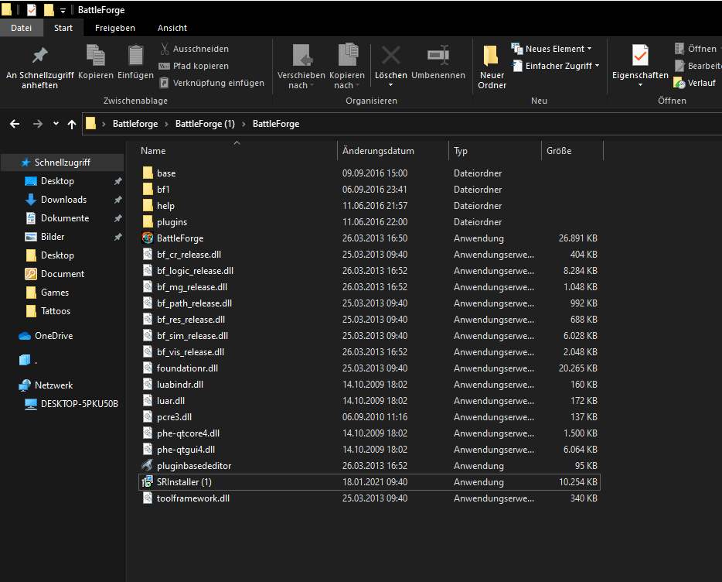722x582 pixels.
Task: Open the Datei menu tab
Action: coord(21,28)
